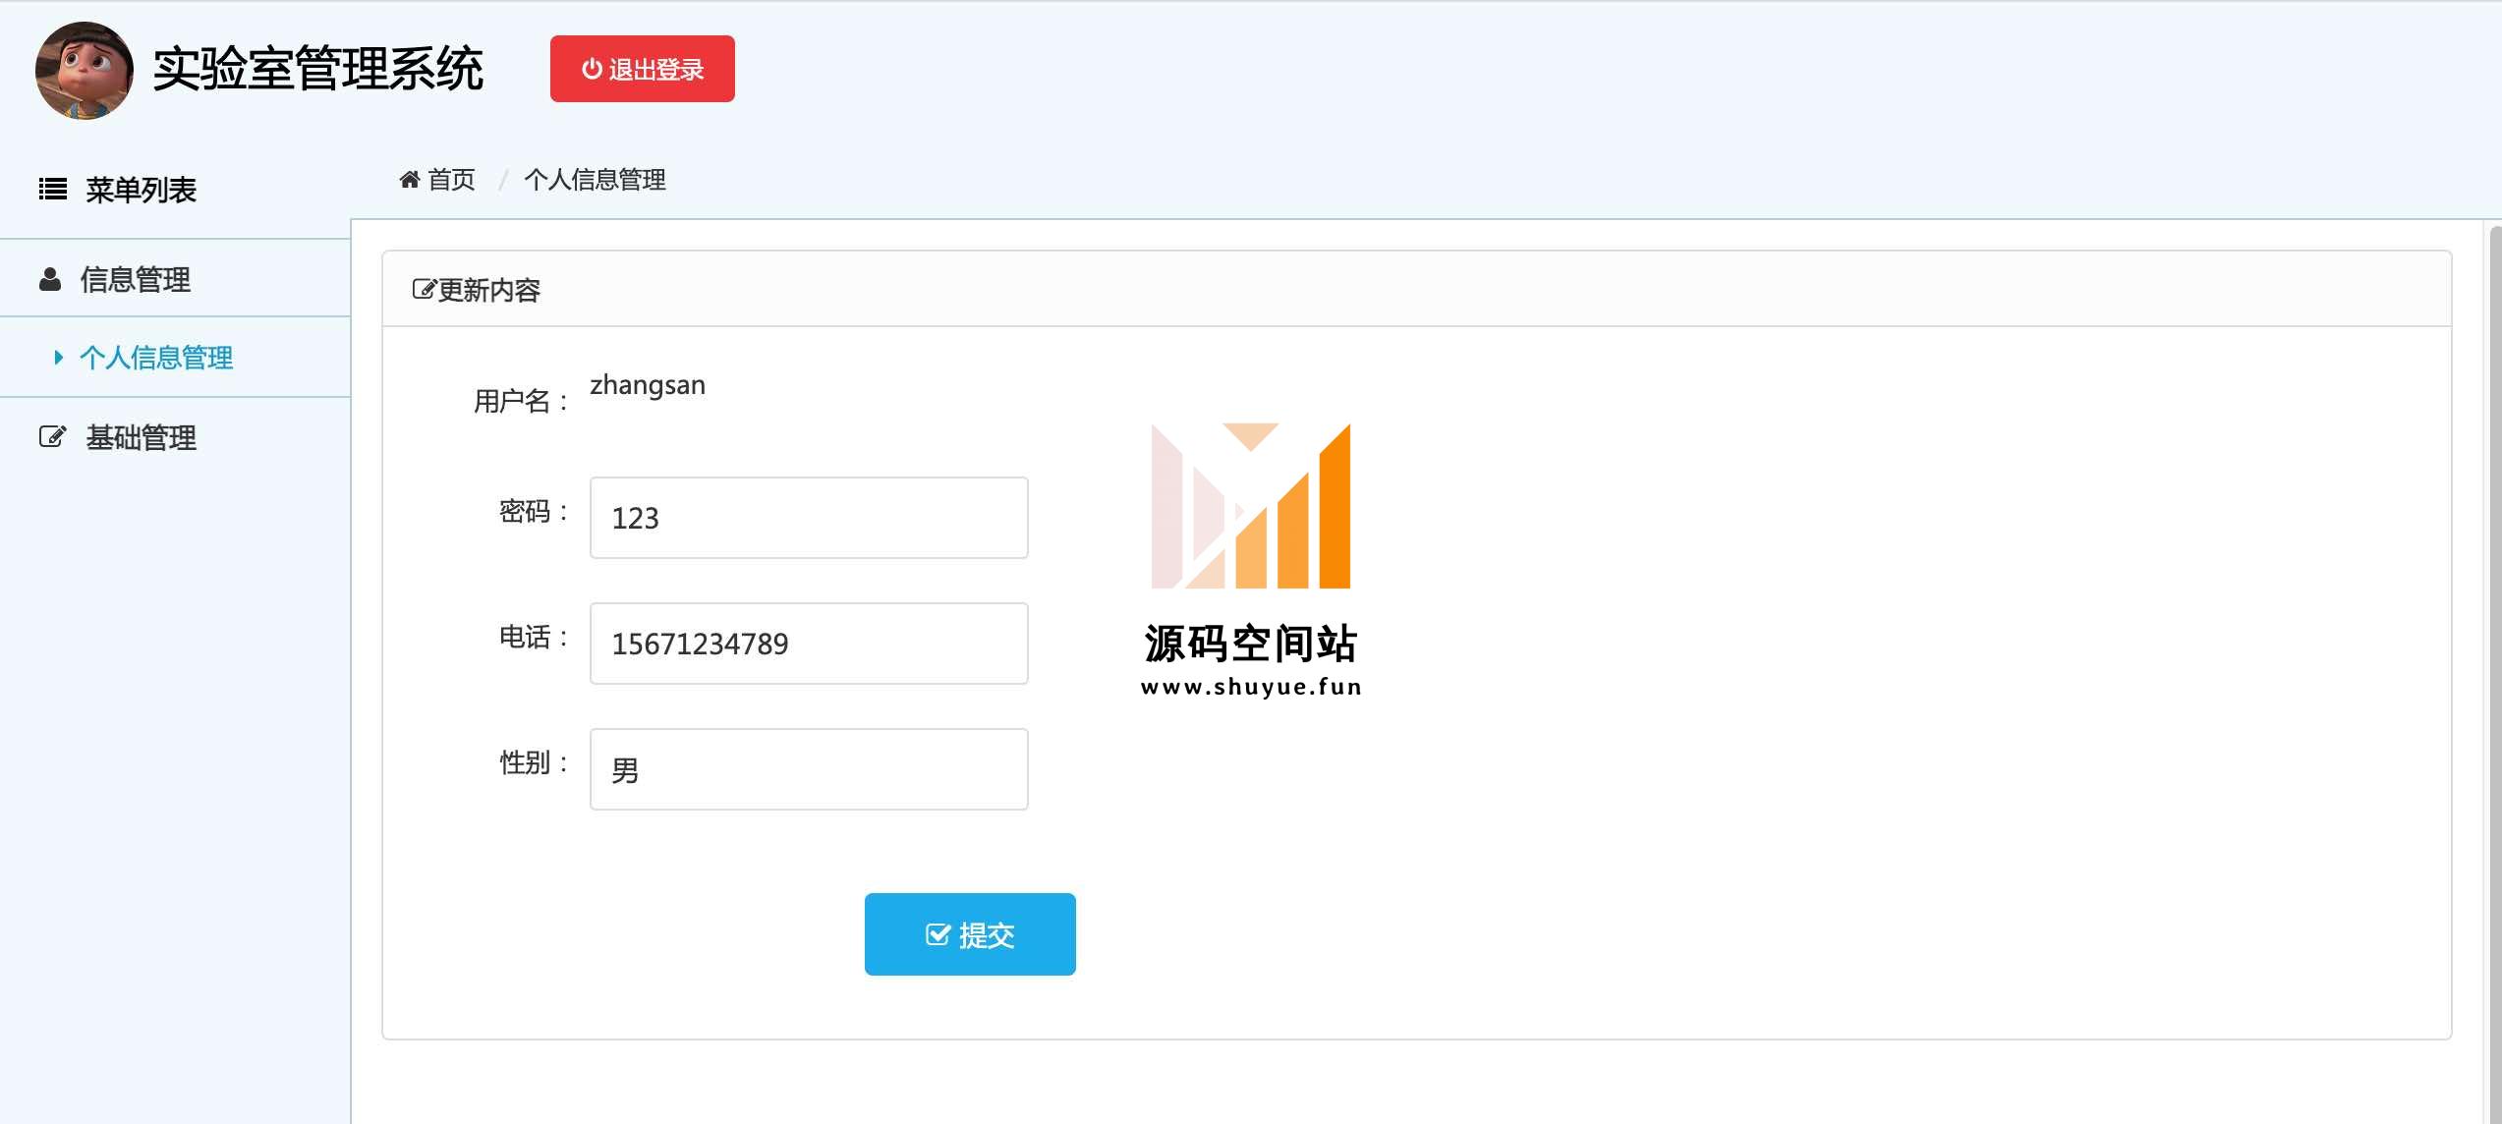
Task: Click the arrow before 个人信息管理 in sidebar
Action: pyautogui.click(x=59, y=358)
